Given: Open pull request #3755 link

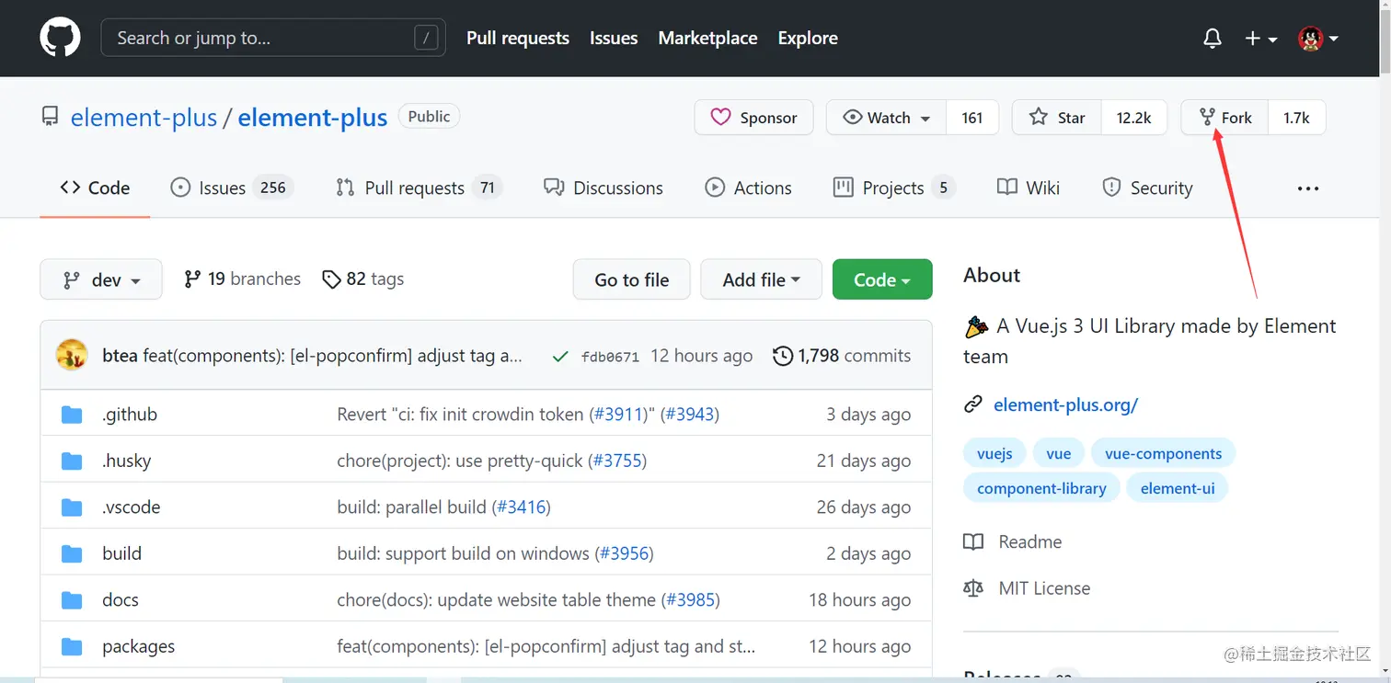Looking at the screenshot, I should click(x=617, y=461).
